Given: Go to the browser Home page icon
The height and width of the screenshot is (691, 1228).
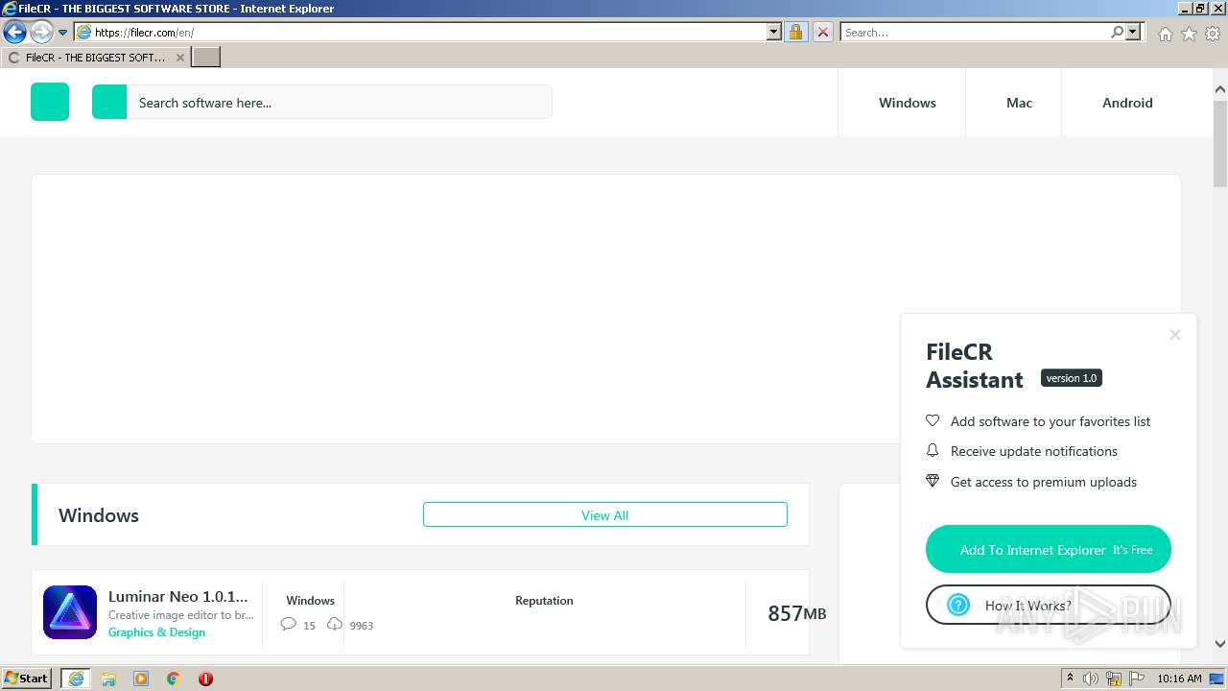Looking at the screenshot, I should 1165,34.
